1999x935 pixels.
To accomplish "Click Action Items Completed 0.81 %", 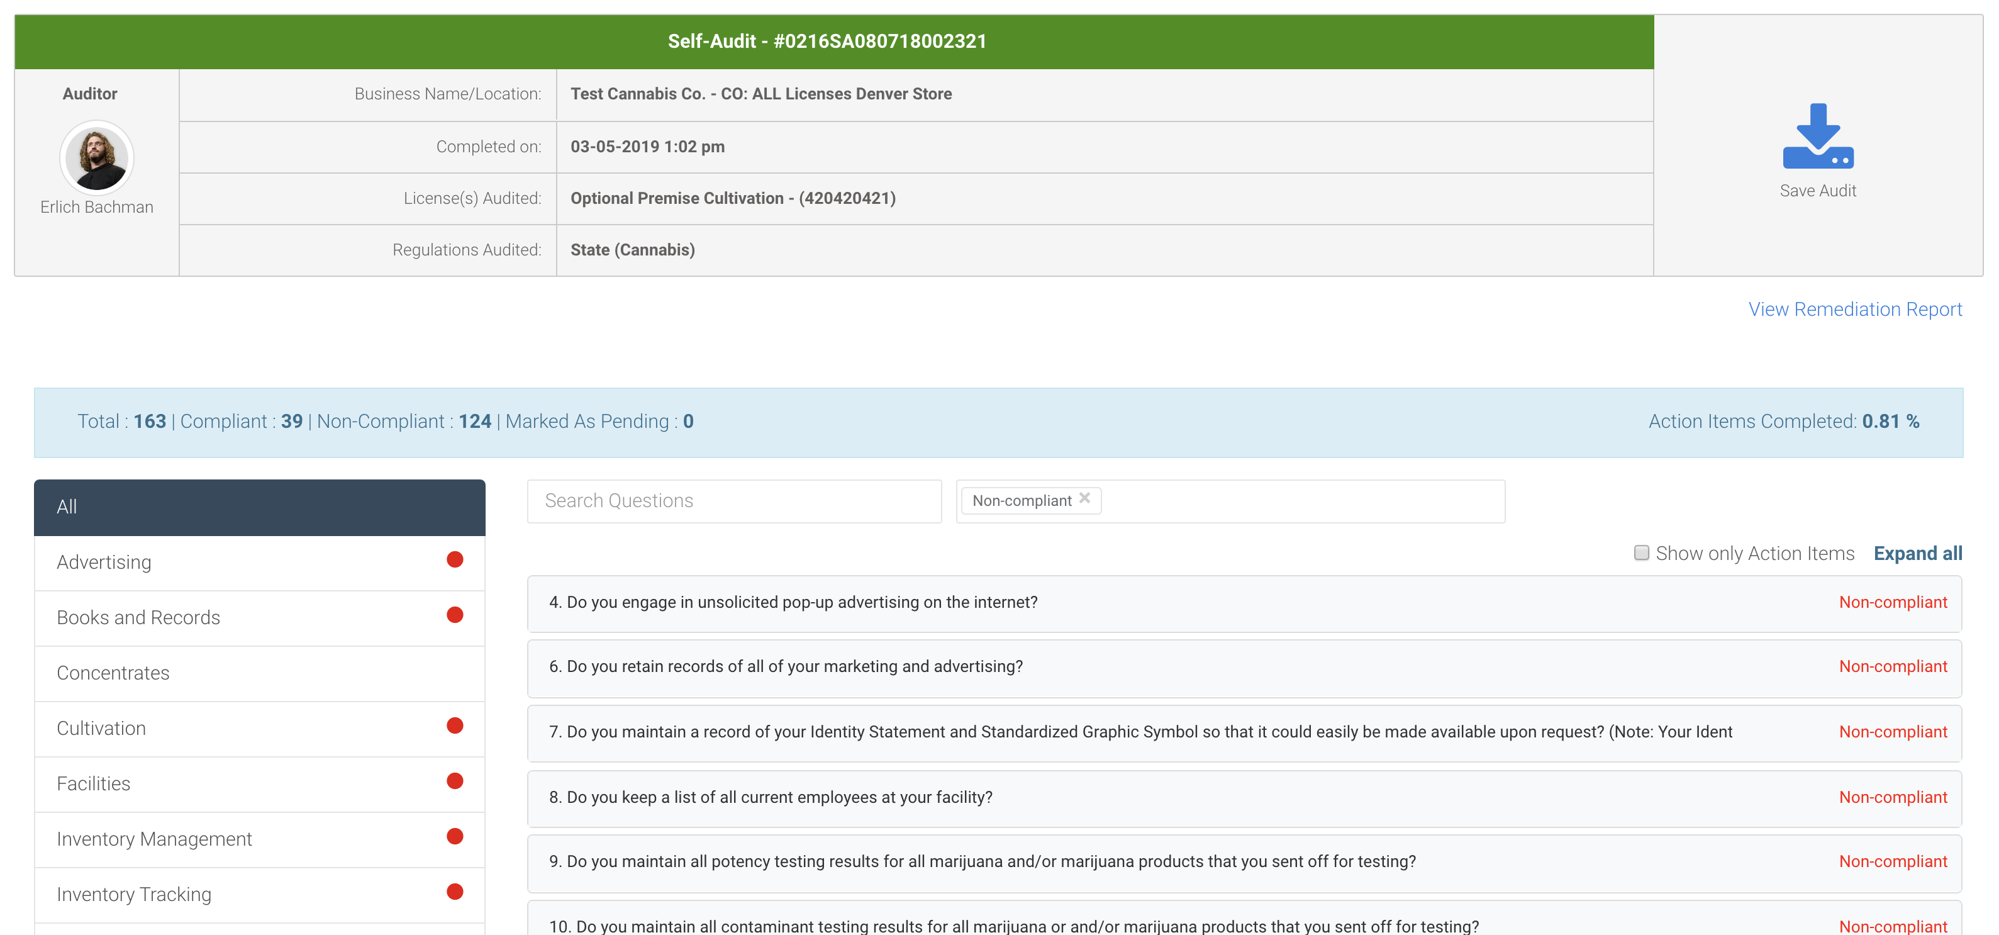I will point(1783,422).
